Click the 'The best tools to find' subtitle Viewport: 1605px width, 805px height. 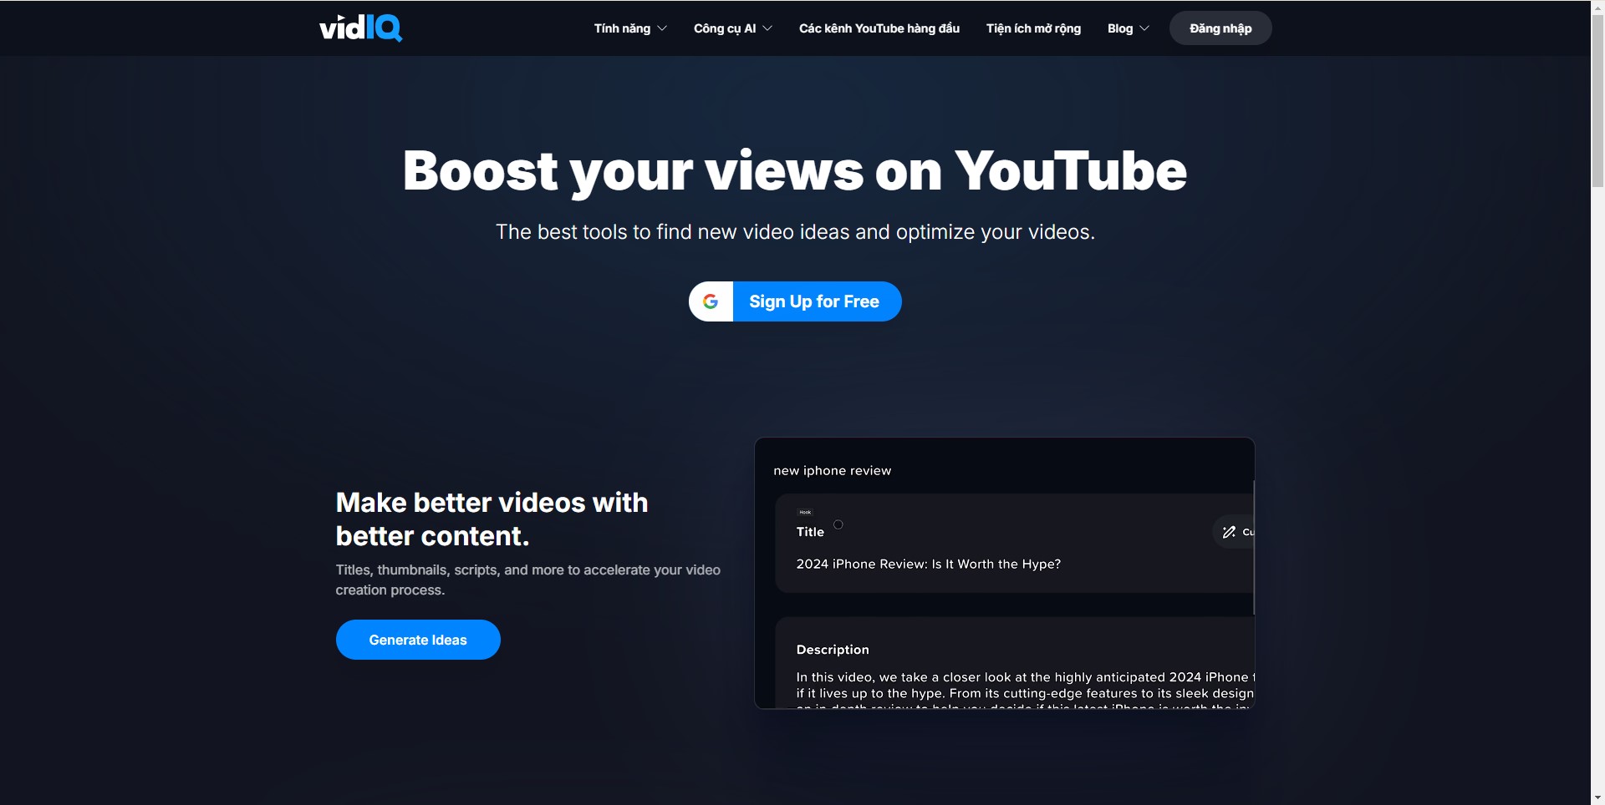pos(795,232)
